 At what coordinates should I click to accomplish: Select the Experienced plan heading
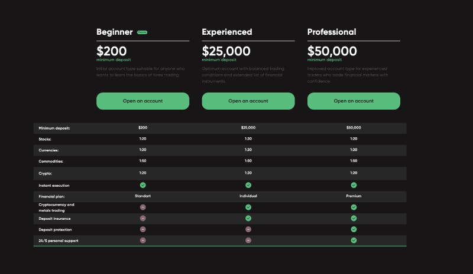(226, 32)
